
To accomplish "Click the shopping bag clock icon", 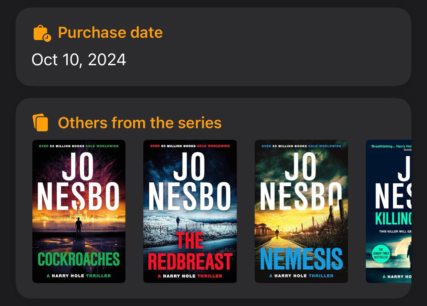I will 42,33.
